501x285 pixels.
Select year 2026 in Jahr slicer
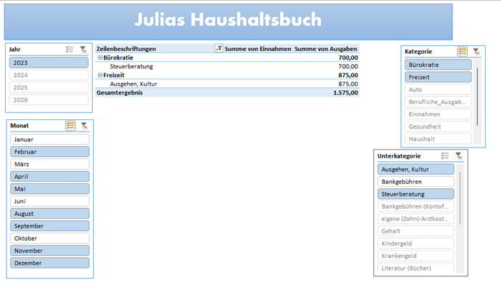click(x=49, y=100)
